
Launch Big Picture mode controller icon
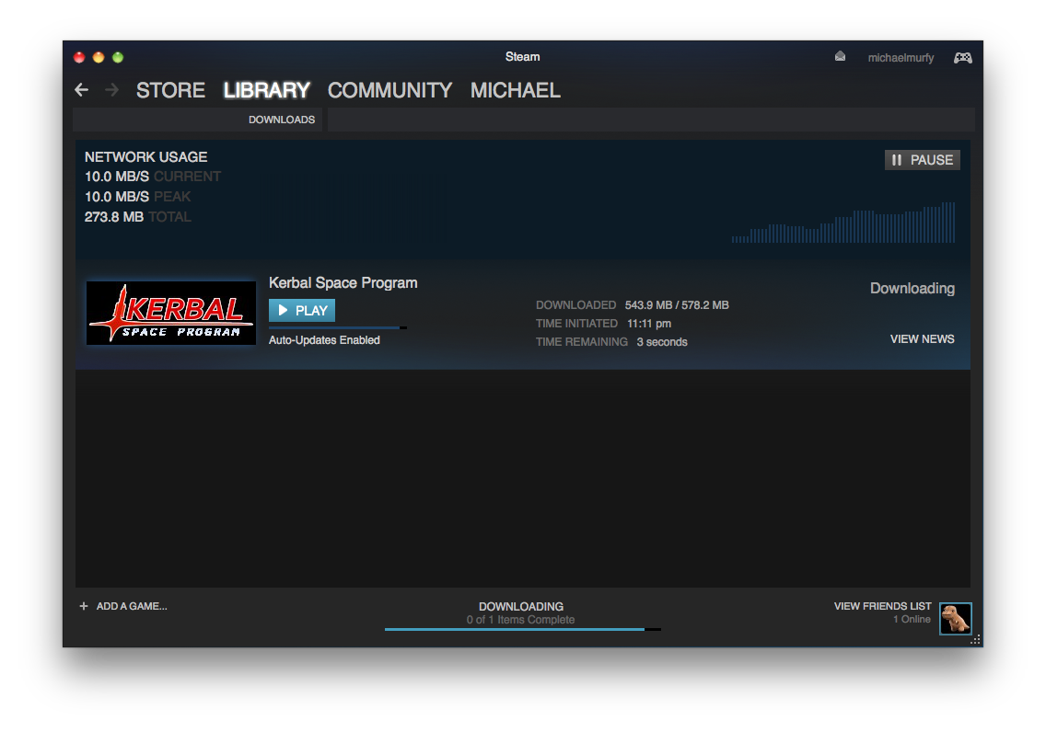pos(962,58)
